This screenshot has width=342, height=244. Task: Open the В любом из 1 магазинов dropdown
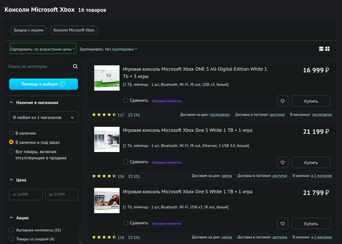44,117
